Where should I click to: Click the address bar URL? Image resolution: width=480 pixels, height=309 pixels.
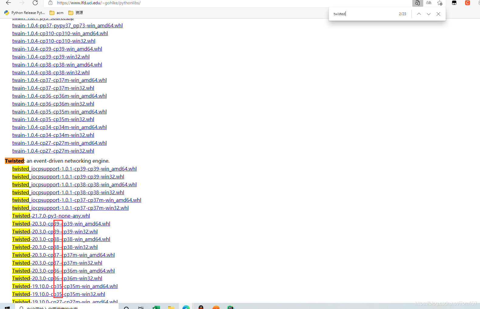click(99, 3)
